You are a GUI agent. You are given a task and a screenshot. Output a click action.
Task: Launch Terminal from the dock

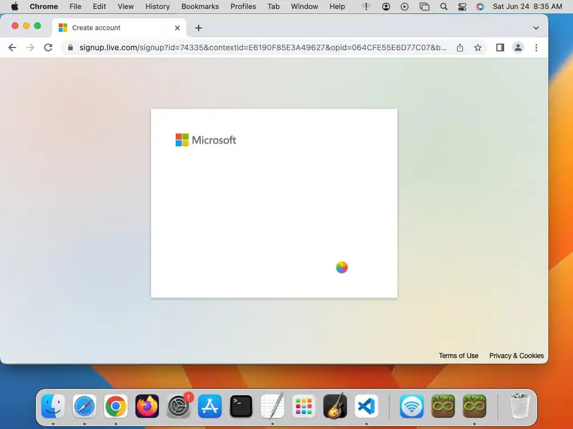tap(241, 406)
